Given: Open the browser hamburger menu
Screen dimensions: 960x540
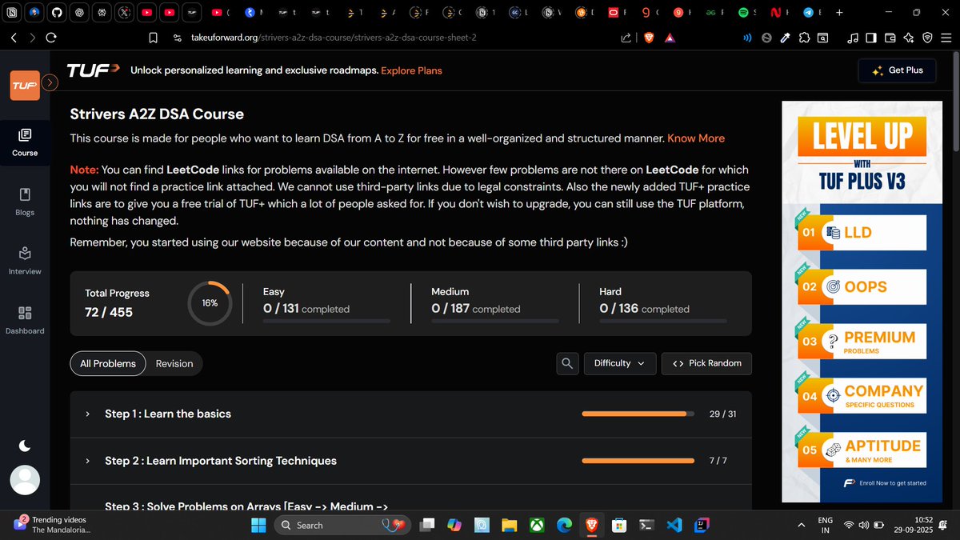Looking at the screenshot, I should click(946, 38).
